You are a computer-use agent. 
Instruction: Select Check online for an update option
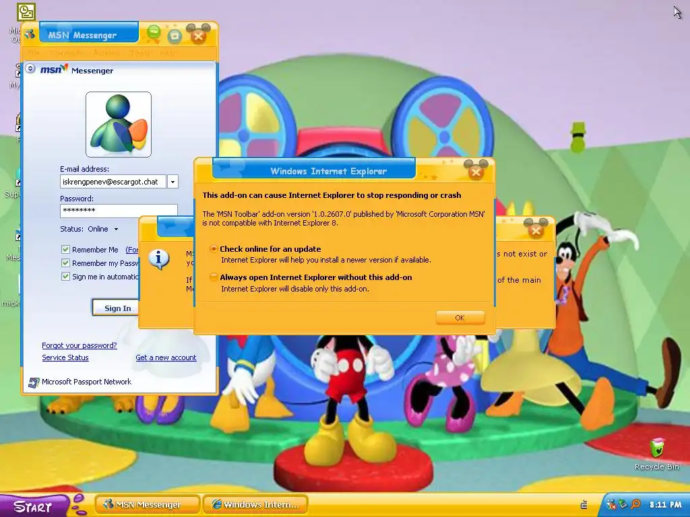tap(214, 249)
